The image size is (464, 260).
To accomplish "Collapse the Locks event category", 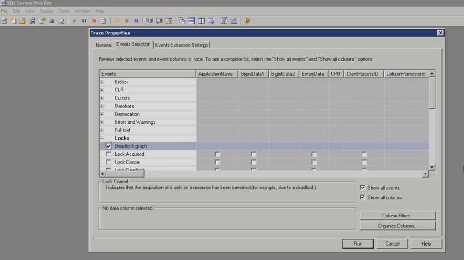I will click(x=102, y=138).
